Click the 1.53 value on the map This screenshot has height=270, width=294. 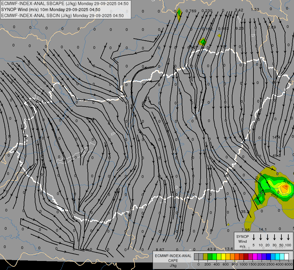coord(255,9)
